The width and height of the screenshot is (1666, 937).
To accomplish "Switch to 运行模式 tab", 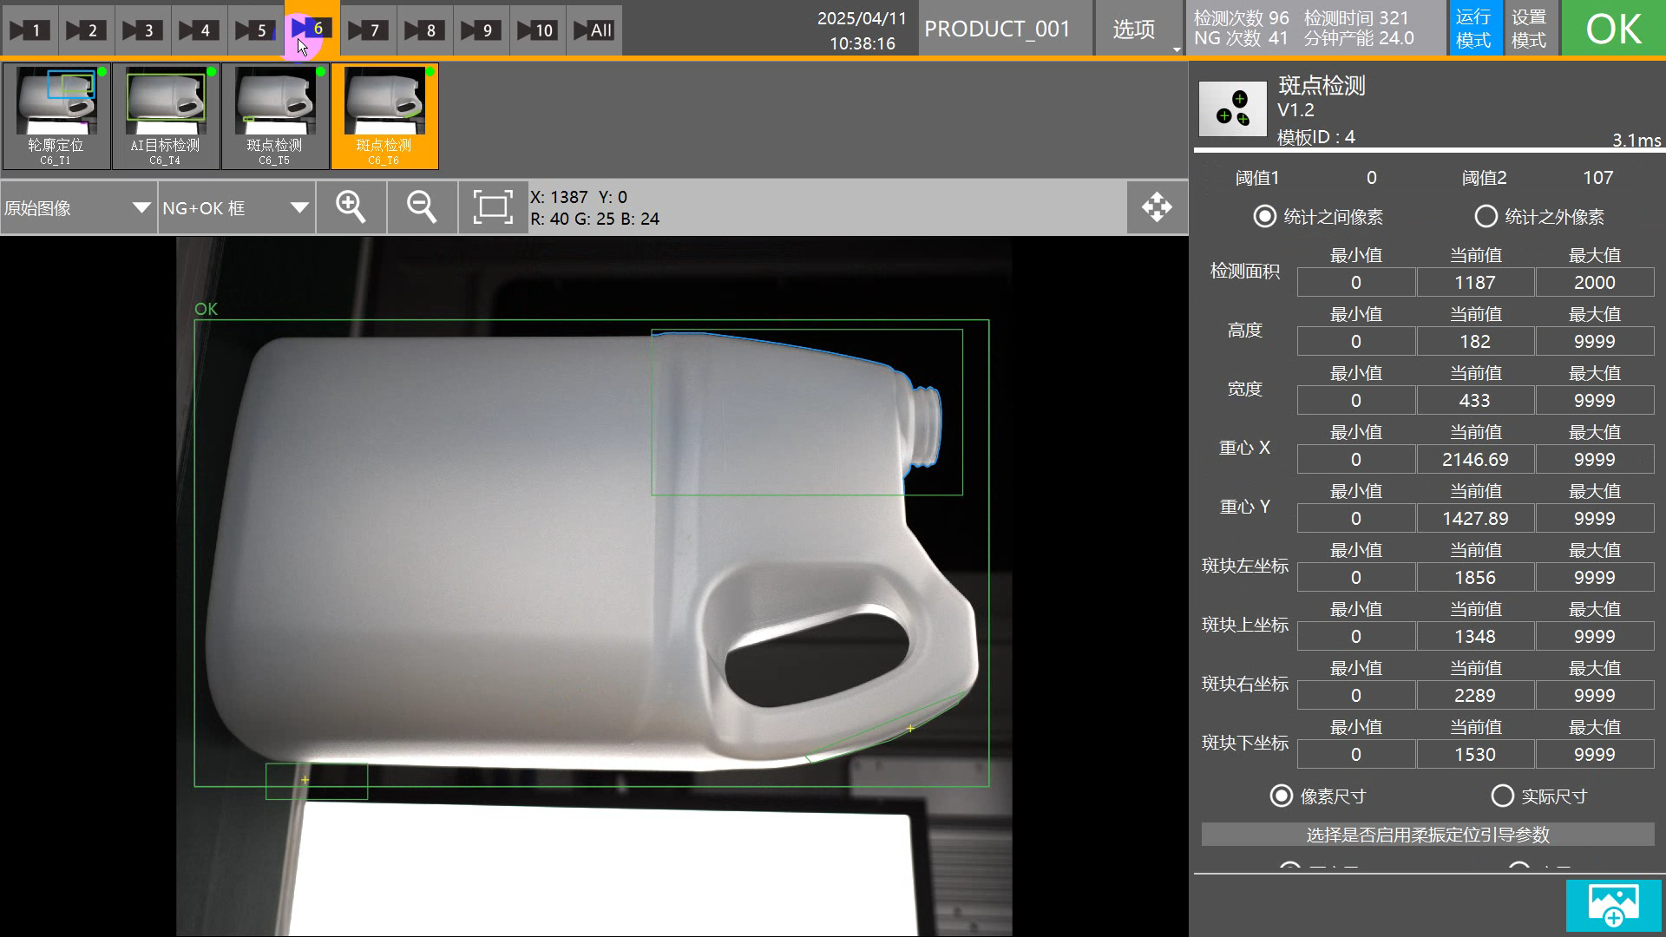I will 1473,29.
